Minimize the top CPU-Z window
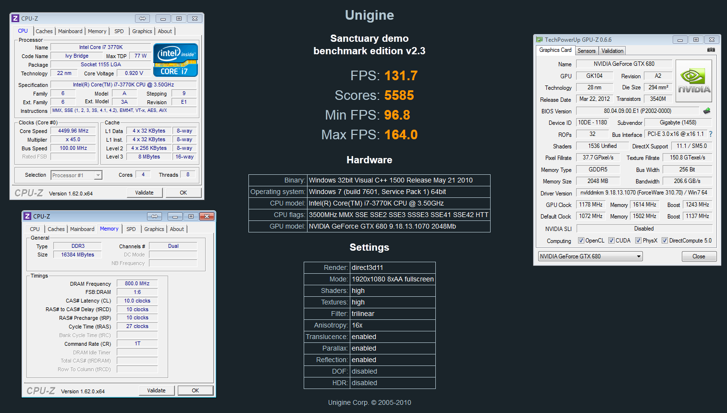Viewport: 727px width, 413px height. [x=163, y=18]
